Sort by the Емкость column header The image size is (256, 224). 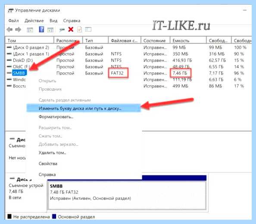click(x=188, y=40)
